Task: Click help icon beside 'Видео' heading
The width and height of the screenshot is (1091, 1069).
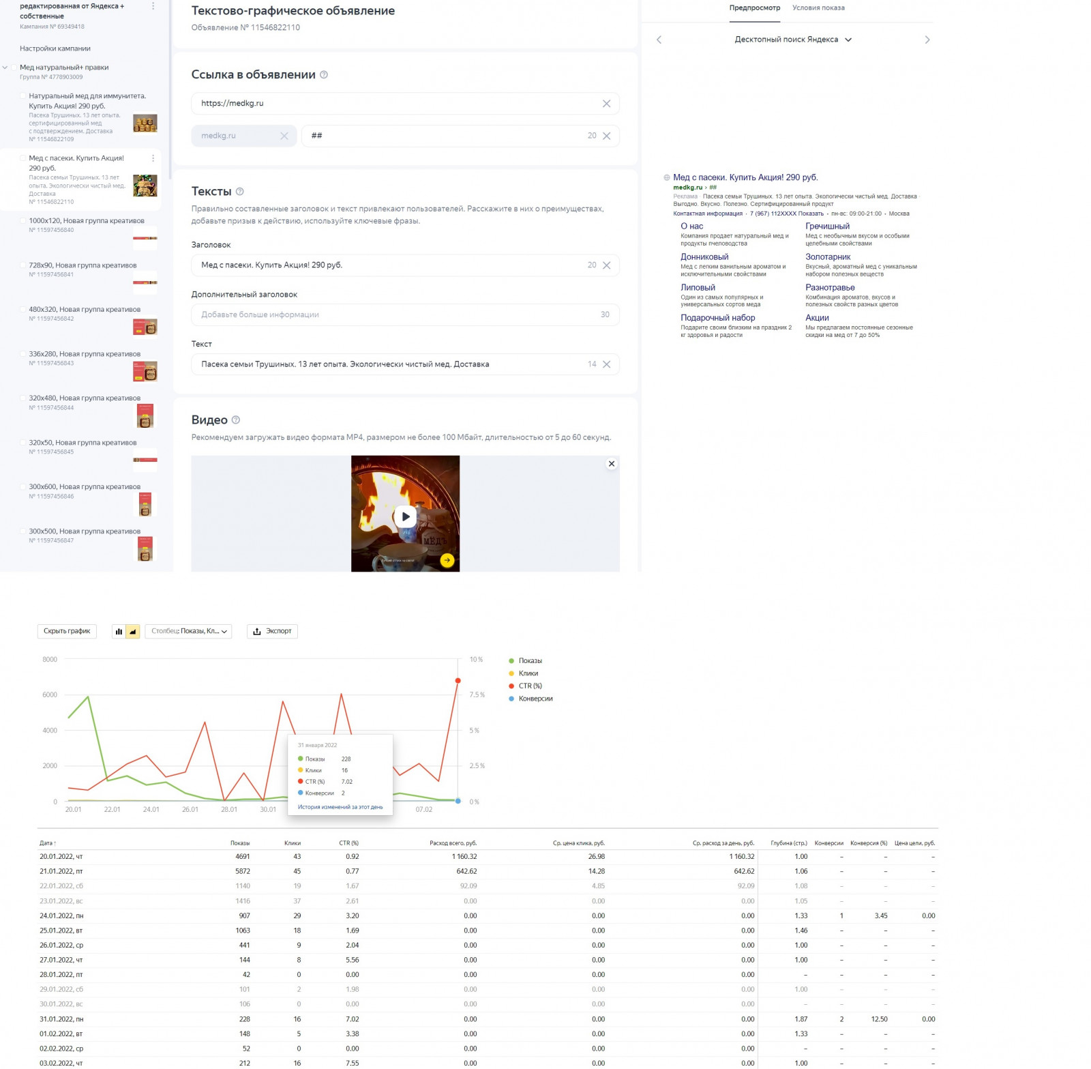Action: 236,420
